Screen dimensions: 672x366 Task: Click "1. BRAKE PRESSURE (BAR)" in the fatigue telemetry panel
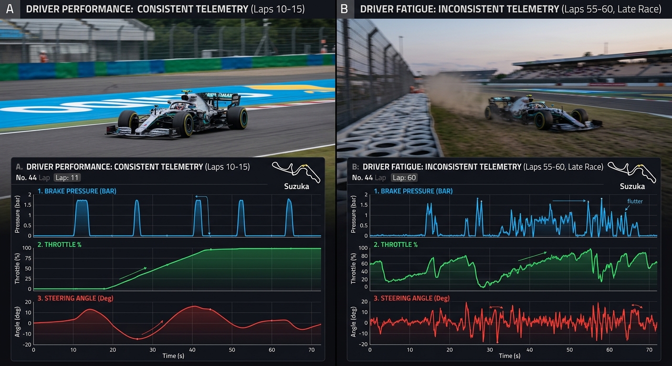pyautogui.click(x=413, y=191)
